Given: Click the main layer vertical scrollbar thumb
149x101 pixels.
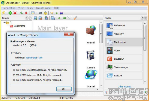Looking at the screenshot, I should (x=101, y=34).
